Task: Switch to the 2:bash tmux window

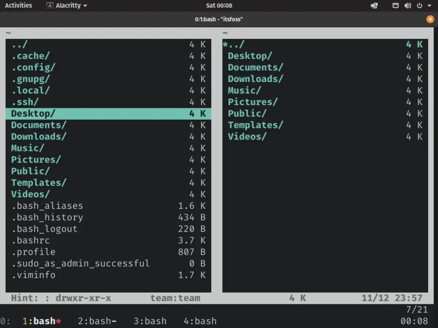Action: [x=97, y=321]
